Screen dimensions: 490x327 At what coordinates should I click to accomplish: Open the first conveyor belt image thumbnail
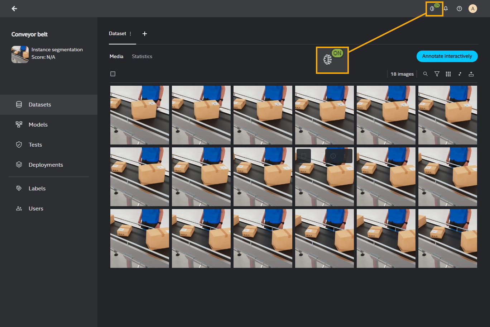tap(140, 115)
